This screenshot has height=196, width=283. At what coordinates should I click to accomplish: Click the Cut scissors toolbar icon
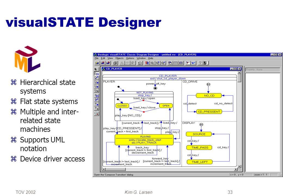pos(122,63)
